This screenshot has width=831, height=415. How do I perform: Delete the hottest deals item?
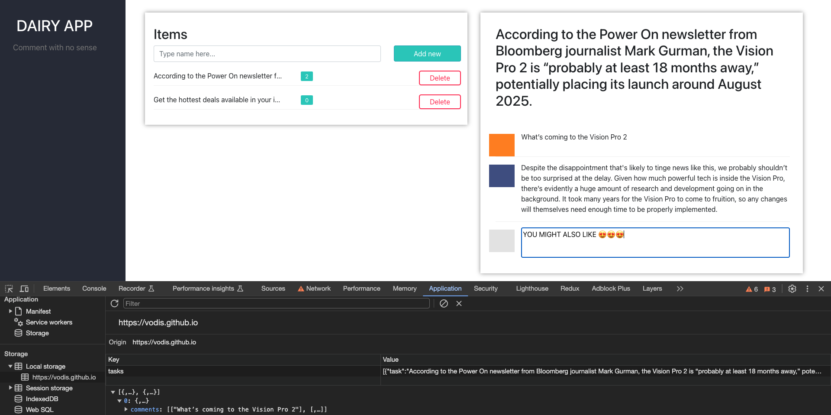(x=440, y=102)
